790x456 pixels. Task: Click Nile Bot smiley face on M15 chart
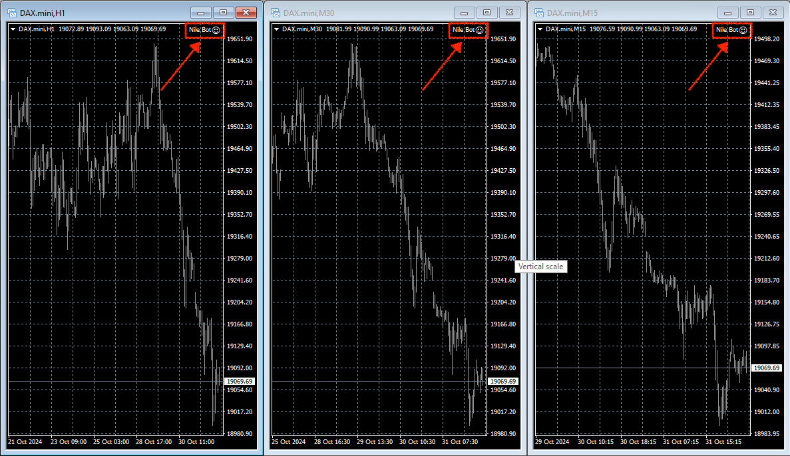pos(743,30)
